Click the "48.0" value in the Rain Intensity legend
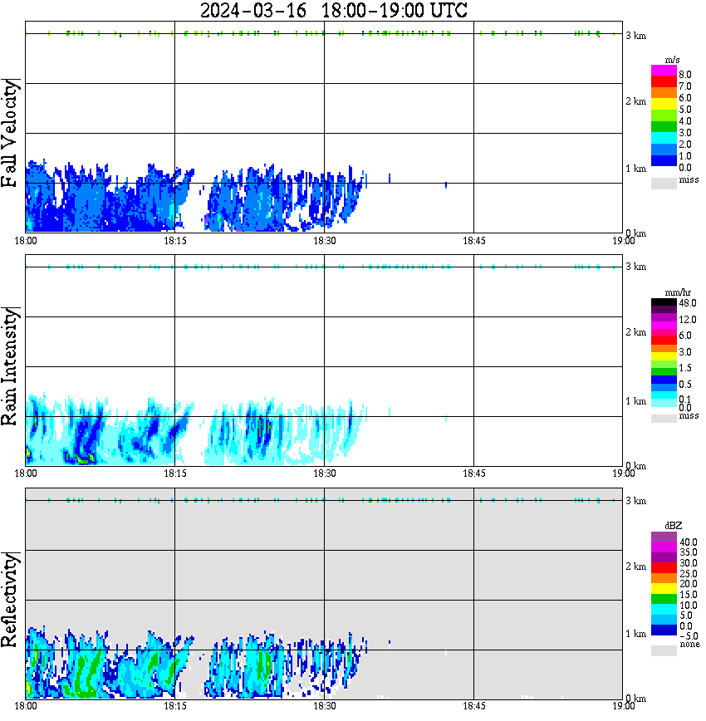This screenshot has width=706, height=721. click(x=687, y=303)
